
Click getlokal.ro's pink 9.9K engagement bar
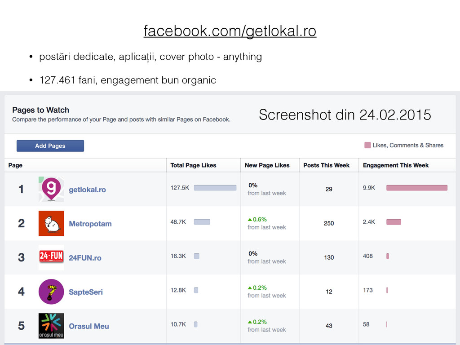[x=417, y=188]
